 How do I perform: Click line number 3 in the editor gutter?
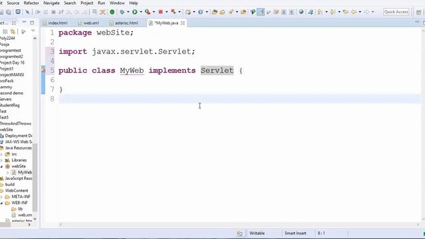coord(52,52)
